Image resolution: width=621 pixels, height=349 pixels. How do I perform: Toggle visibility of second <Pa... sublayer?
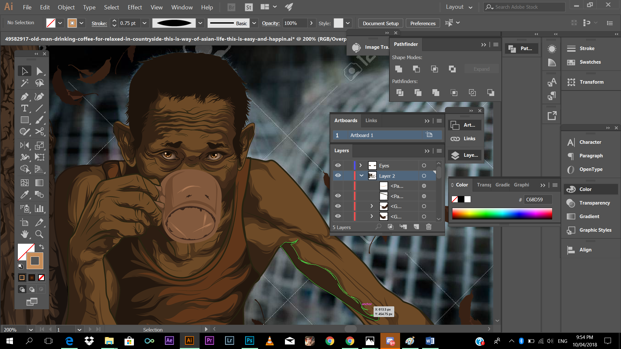pyautogui.click(x=338, y=196)
